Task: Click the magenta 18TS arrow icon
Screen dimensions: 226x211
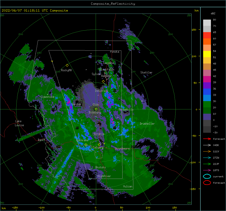Action: pyautogui.click(x=207, y=170)
